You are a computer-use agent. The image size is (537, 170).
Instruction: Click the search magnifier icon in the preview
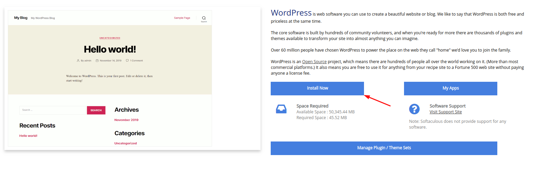point(204,18)
